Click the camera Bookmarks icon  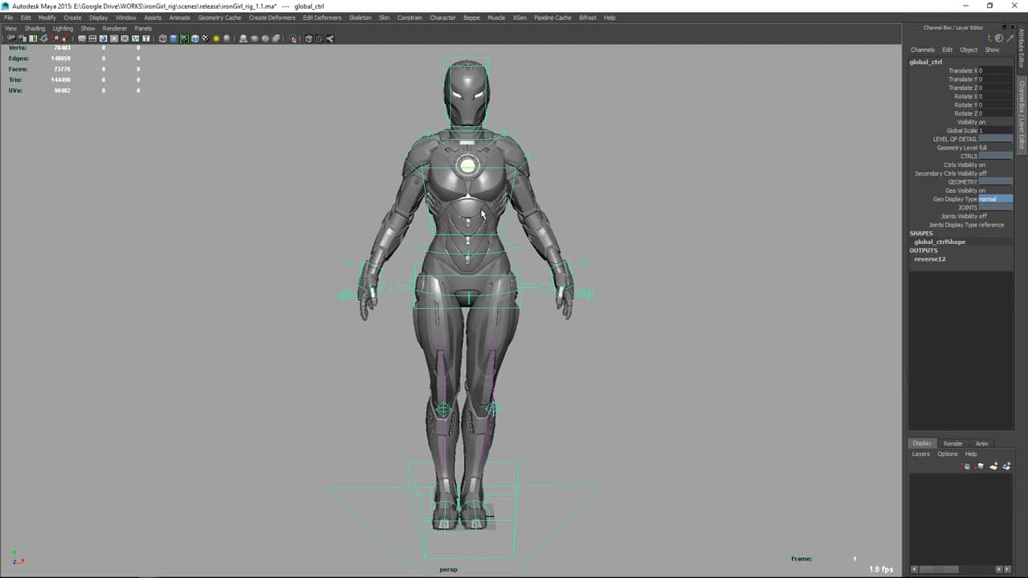(33, 39)
